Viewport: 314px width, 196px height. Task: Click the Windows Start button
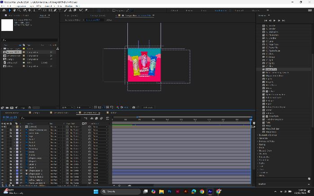pyautogui.click(x=96, y=192)
